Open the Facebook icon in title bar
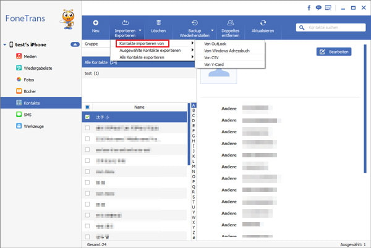Viewport: 371px width, 248px height. click(326, 8)
